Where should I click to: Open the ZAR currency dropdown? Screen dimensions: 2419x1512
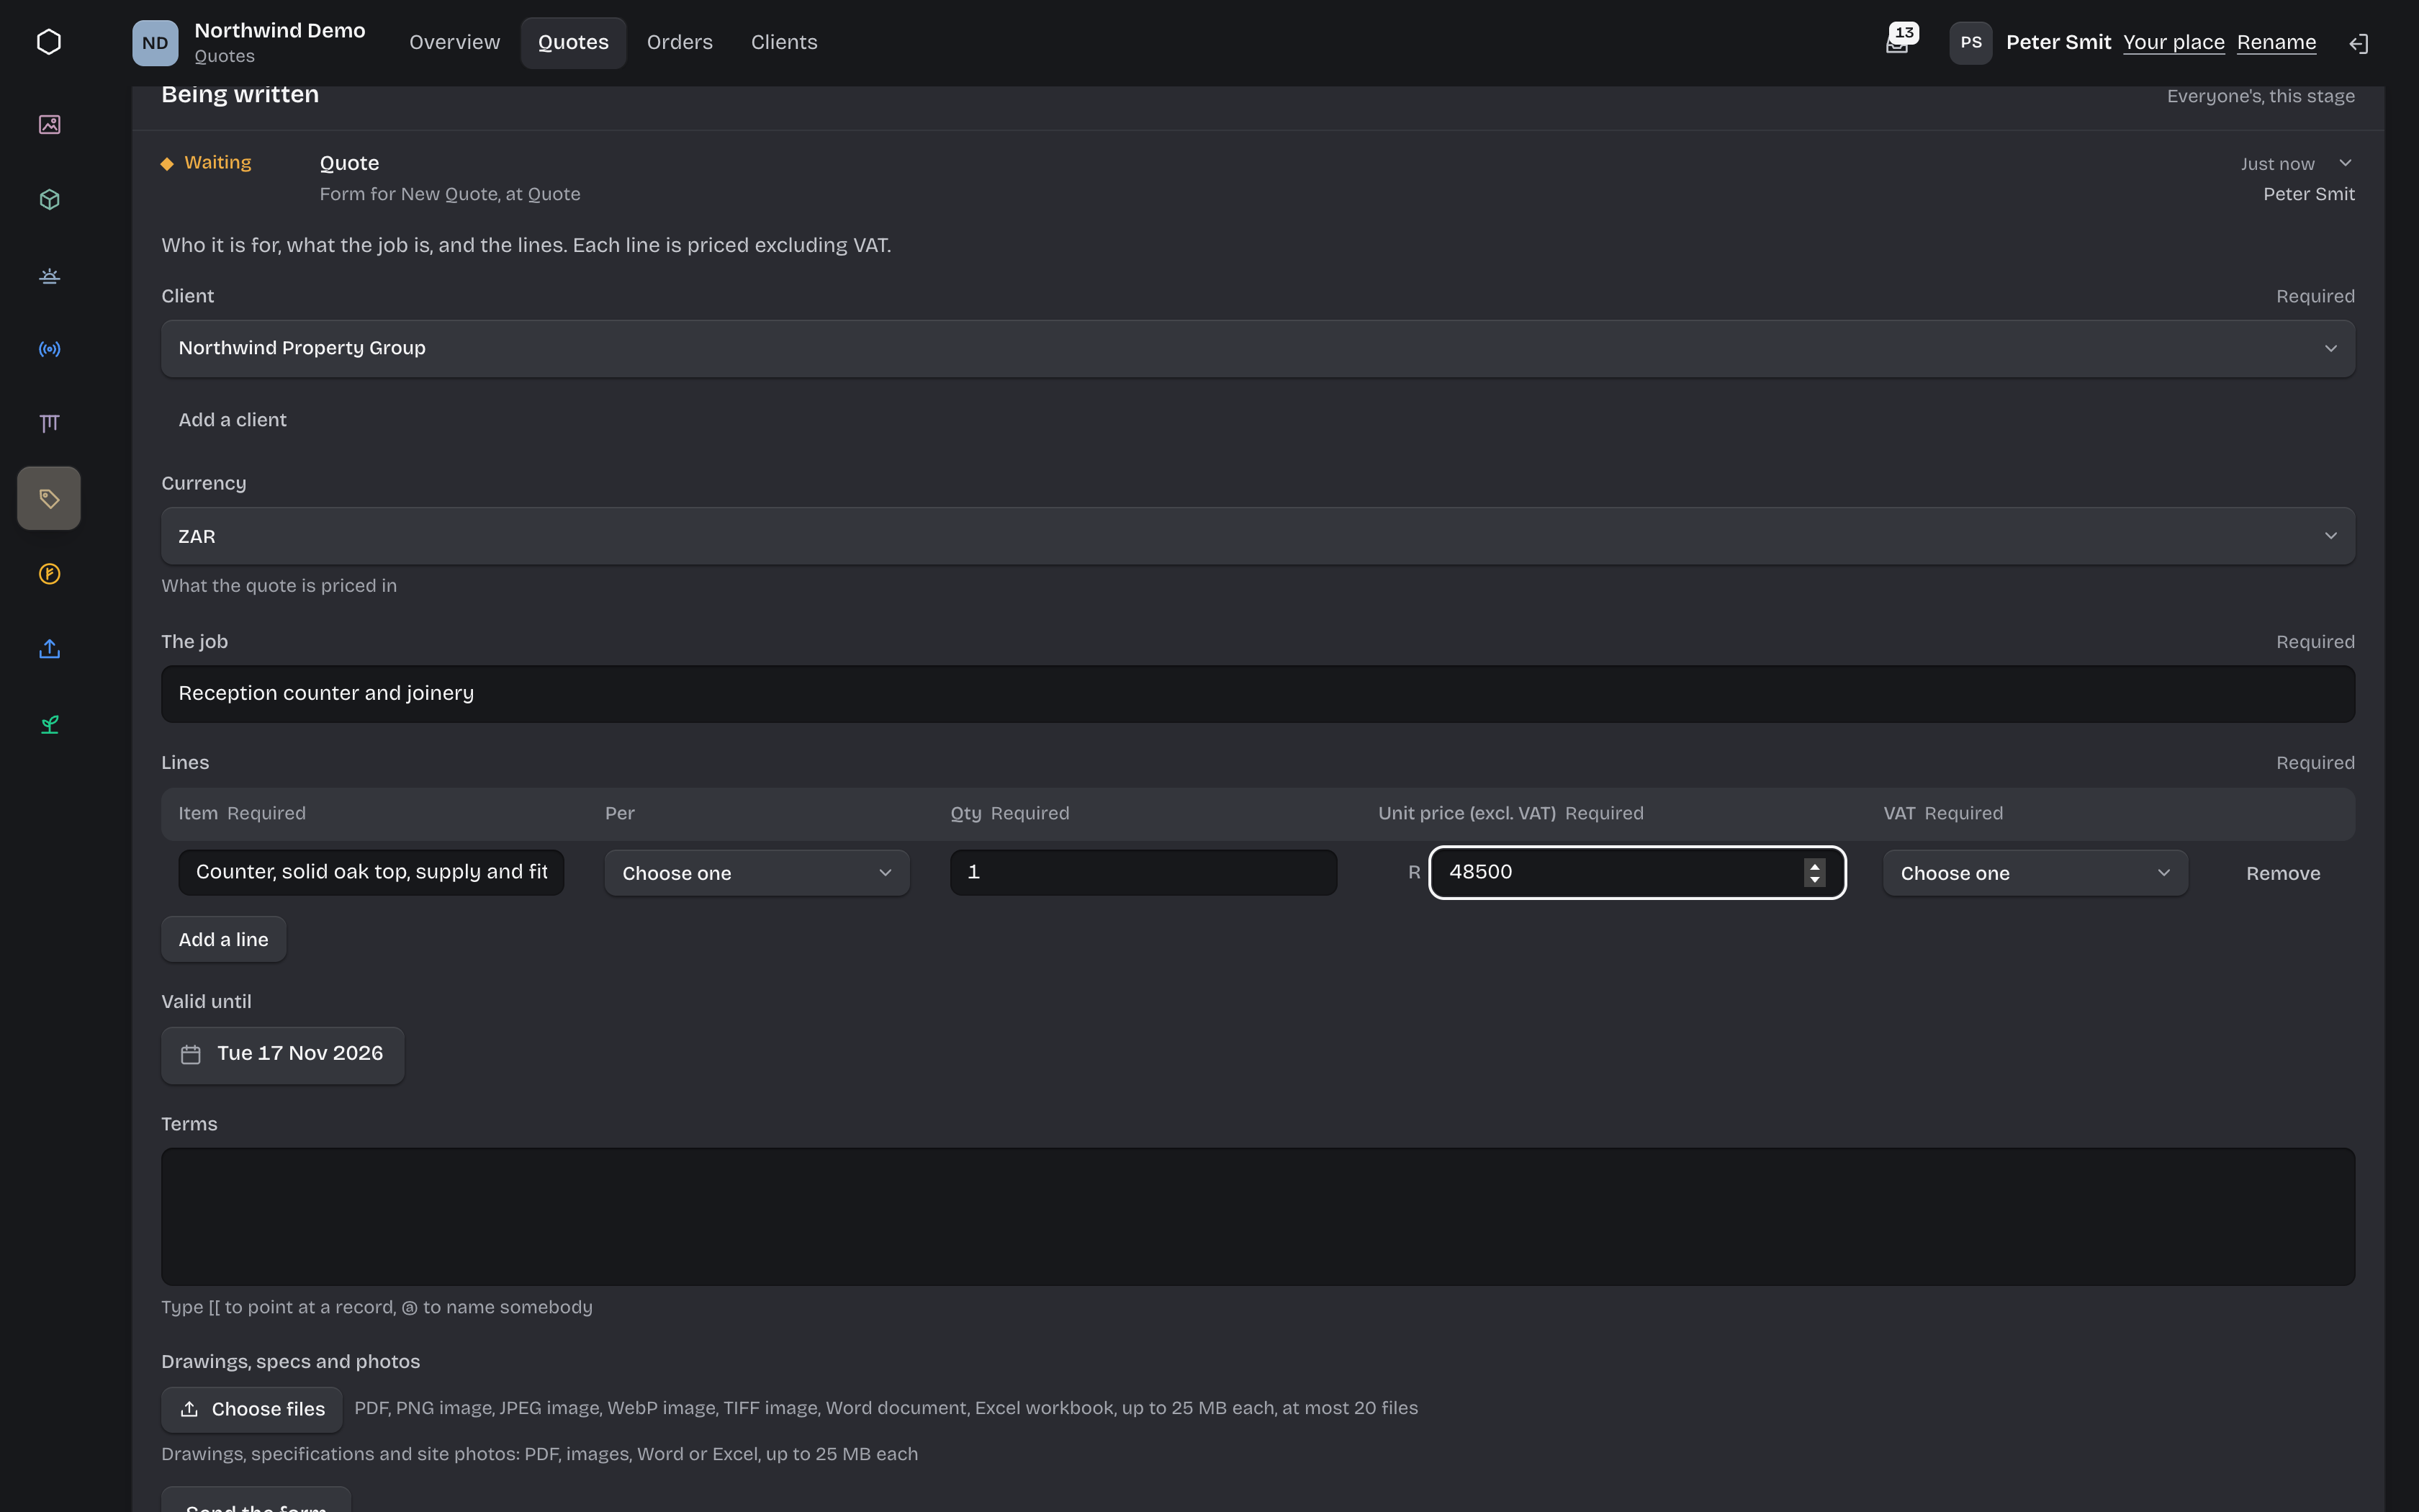pos(1258,536)
